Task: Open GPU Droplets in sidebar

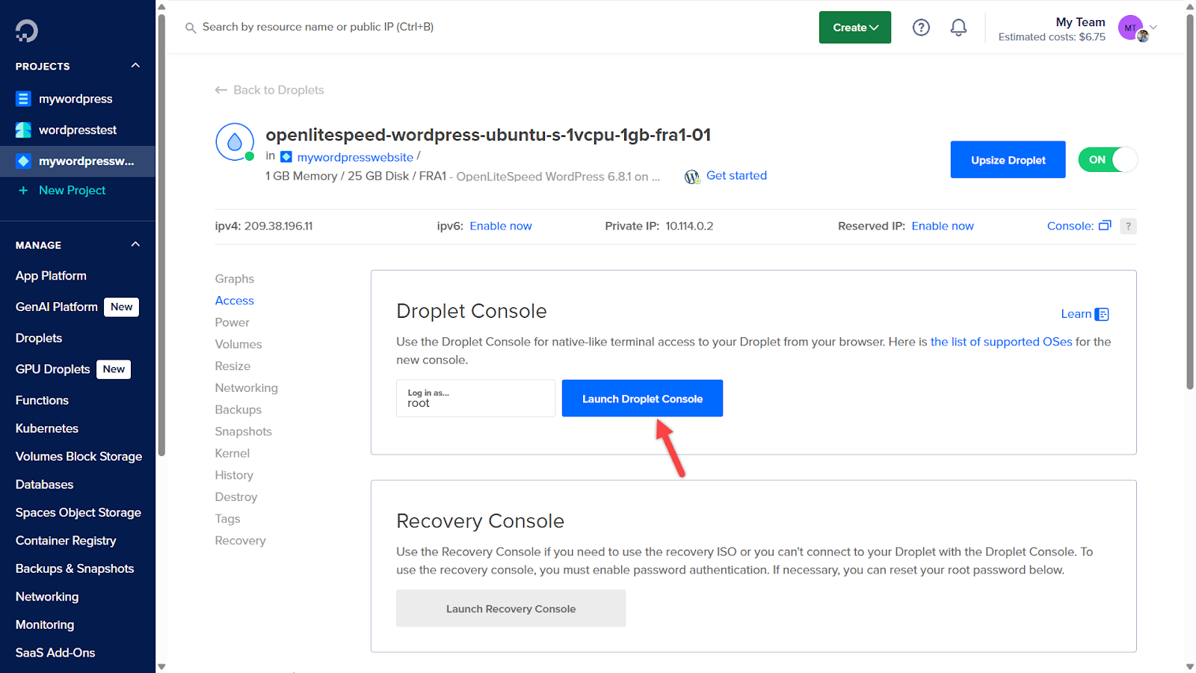Action: [x=52, y=369]
